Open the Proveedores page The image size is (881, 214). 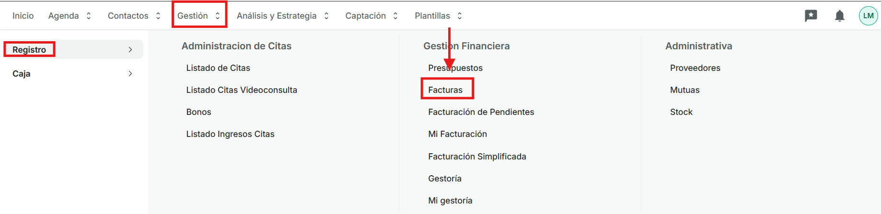(x=695, y=68)
